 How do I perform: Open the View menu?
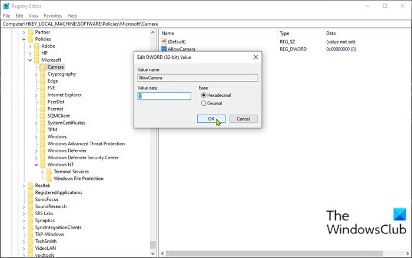click(34, 16)
